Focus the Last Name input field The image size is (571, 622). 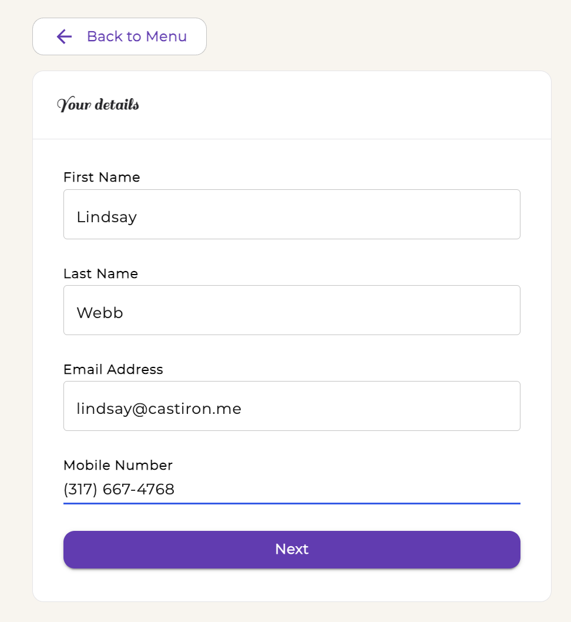[291, 310]
